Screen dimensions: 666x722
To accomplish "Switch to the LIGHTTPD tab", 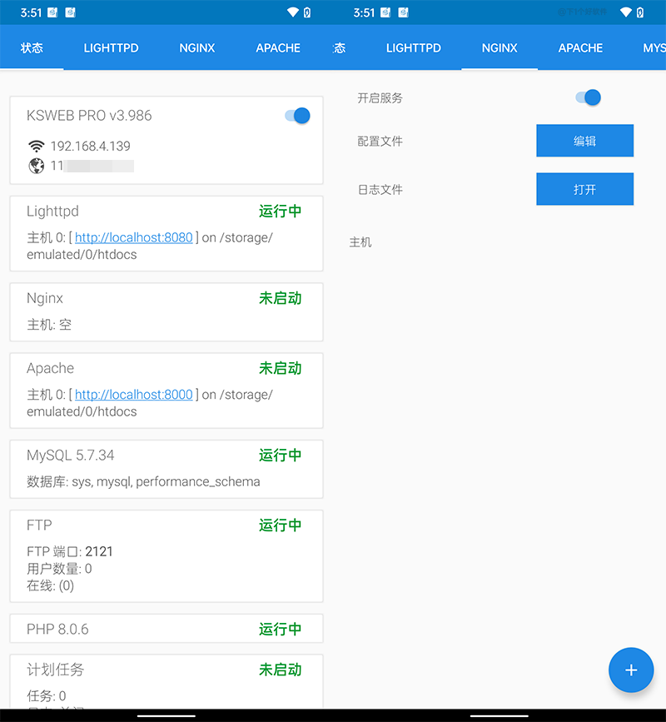I will 111,47.
